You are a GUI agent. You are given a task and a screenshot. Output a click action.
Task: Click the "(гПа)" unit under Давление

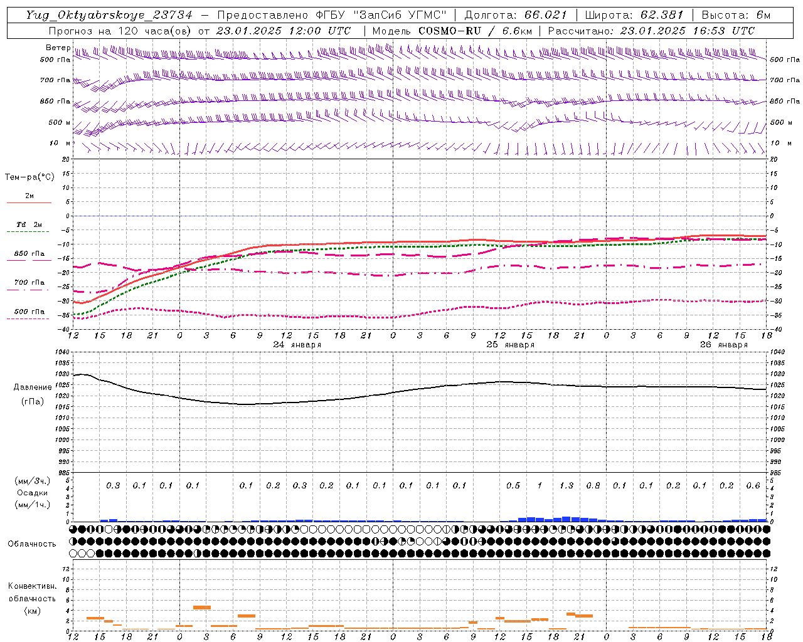coord(33,401)
